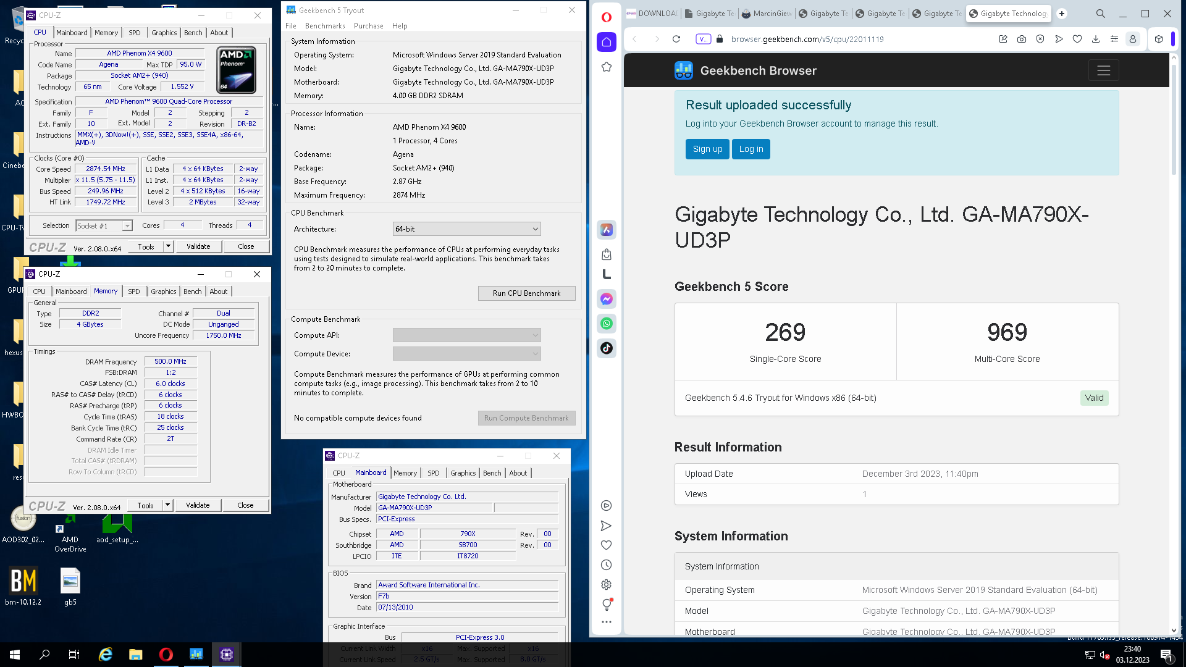Open My Flow arrow in Opera sidebar
Image resolution: width=1186 pixels, height=667 pixels.
(607, 526)
